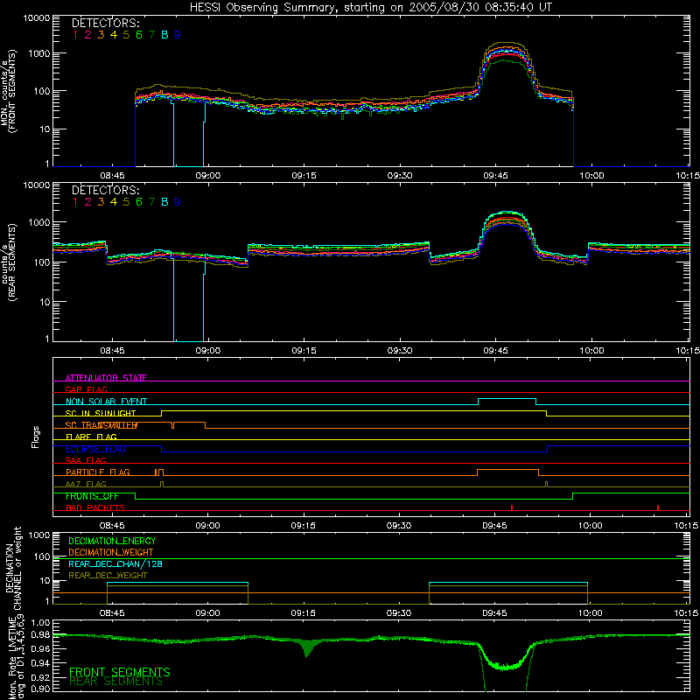The image size is (700, 700).
Task: Select magenta detector 2 in front segments legend
Action: pyautogui.click(x=88, y=35)
